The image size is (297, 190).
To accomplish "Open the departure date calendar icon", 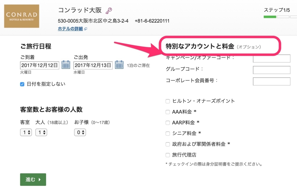I will coord(119,65).
